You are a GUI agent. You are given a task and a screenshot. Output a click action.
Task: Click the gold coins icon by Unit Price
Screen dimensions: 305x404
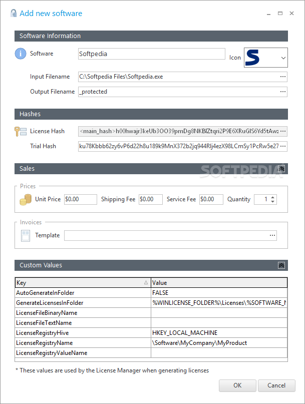(26, 200)
